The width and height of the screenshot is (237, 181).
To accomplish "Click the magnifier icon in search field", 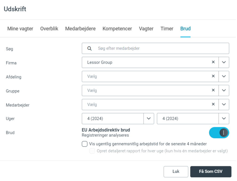I will (x=90, y=48).
